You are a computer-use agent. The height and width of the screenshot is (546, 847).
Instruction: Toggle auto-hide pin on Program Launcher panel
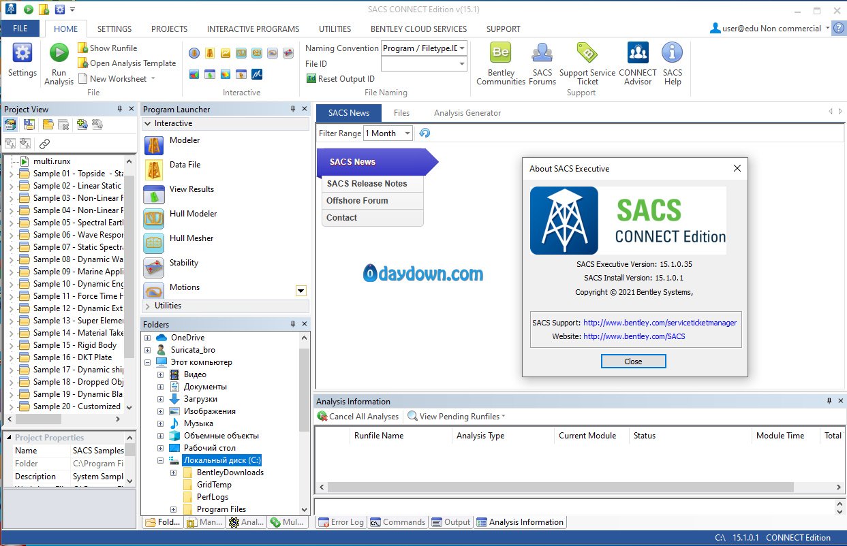click(293, 109)
